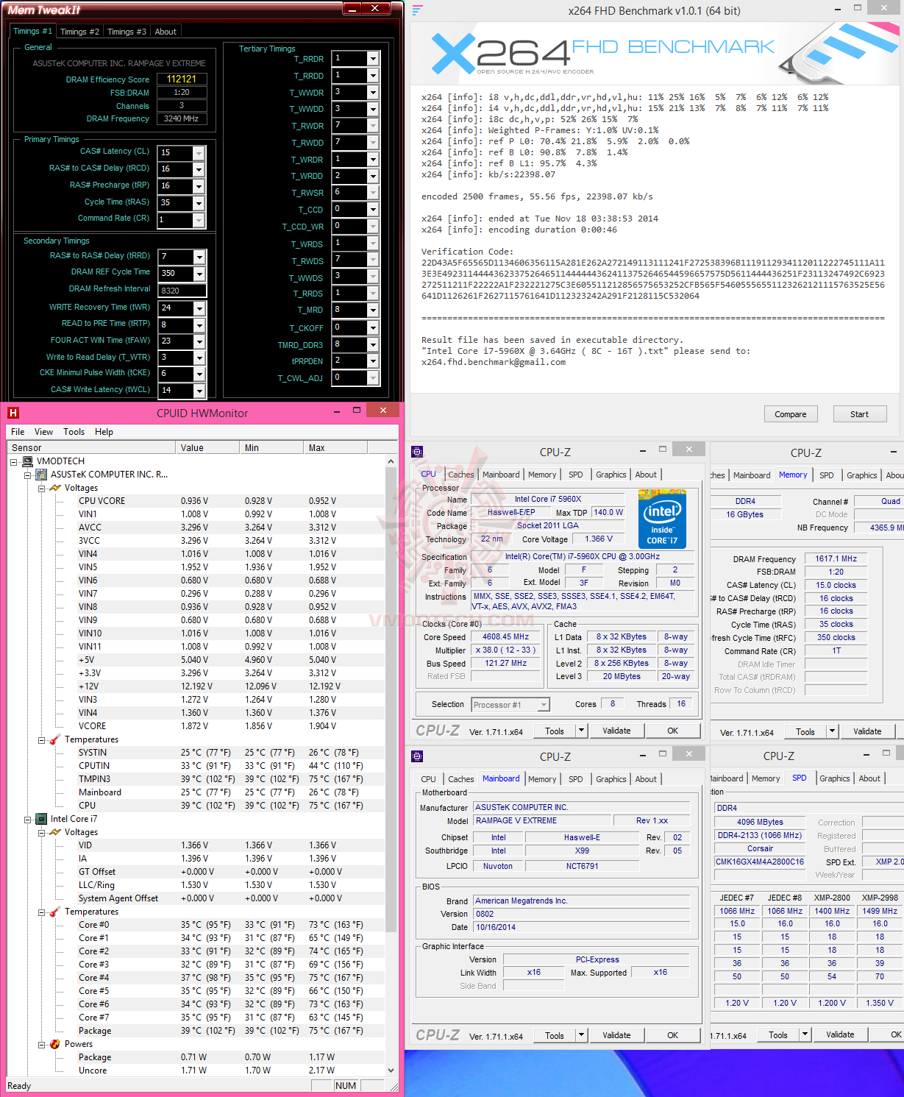Click the Intel Core i7 processor tree icon
904x1097 pixels.
point(42,819)
